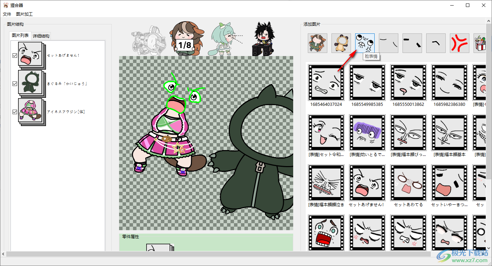Select the green-outlined mouth on the canvas

point(176,105)
